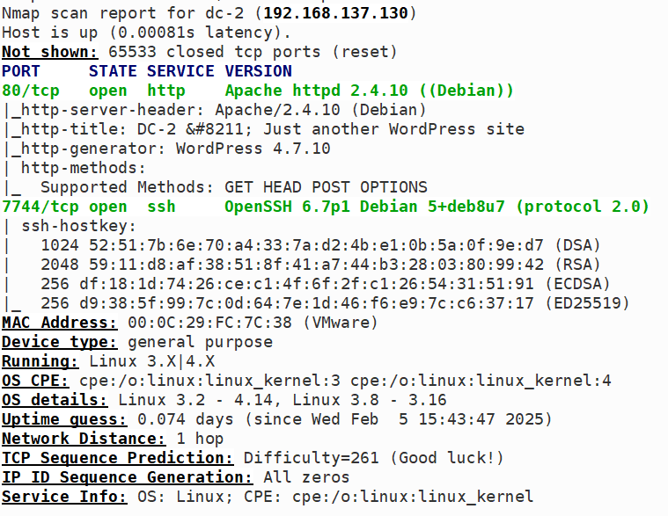Click the Supported Methods line
This screenshot has height=516, width=668.
pos(233,187)
